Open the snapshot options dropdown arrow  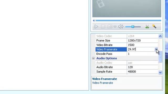(115, 27)
